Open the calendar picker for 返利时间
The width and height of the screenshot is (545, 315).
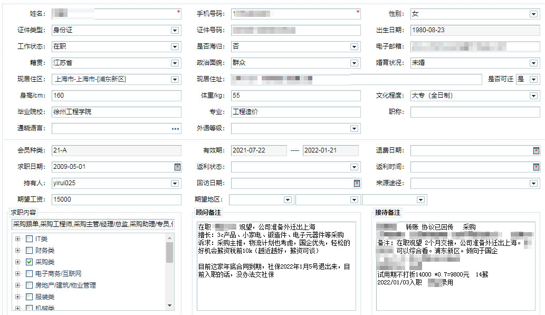(536, 167)
